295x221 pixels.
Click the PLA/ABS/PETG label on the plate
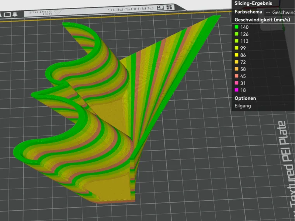pyautogui.click(x=131, y=8)
